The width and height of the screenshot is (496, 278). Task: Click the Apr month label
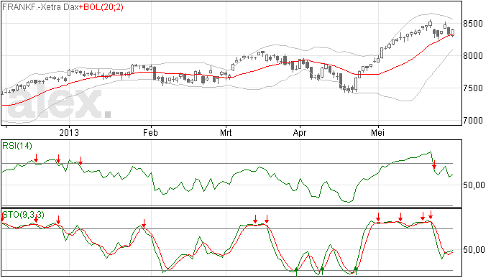point(300,132)
